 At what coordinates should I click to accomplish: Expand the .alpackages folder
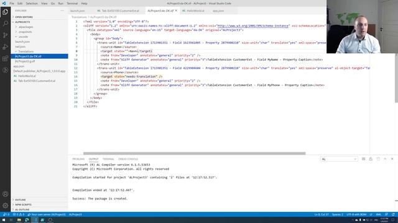pyautogui.click(x=25, y=27)
